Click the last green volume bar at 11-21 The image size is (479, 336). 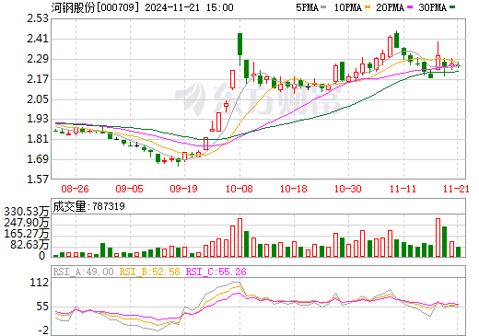pyautogui.click(x=458, y=251)
